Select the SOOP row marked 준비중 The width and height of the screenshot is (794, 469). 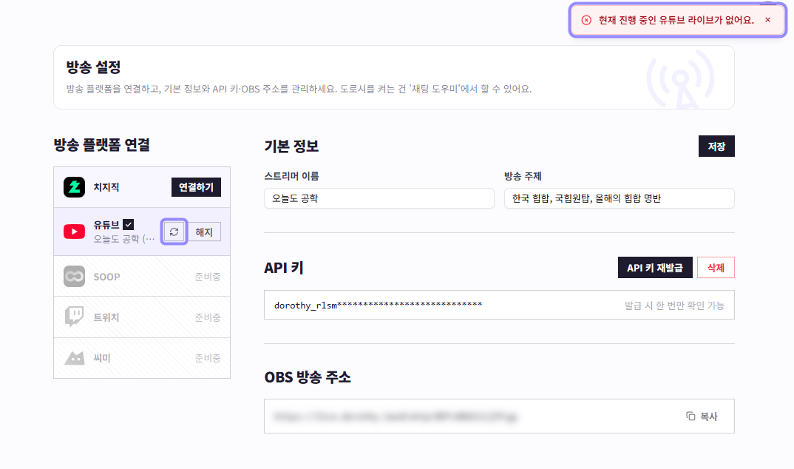[x=142, y=277]
